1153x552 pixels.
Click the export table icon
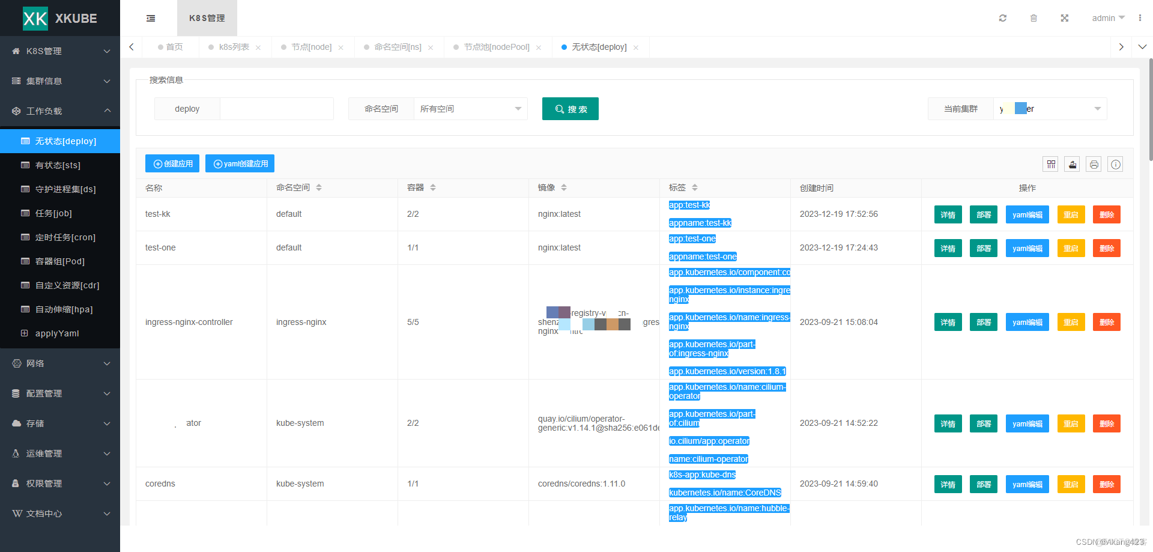[1073, 164]
